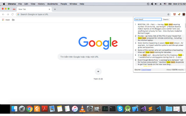Click the Search button in popup
Image resolution: width=186 pixels, height=116 pixels.
(166, 19)
